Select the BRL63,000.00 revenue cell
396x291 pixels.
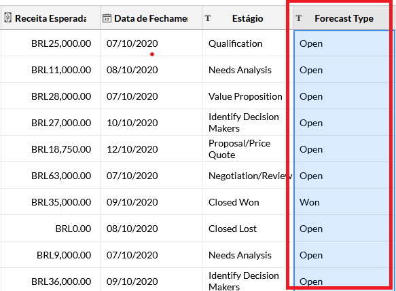click(x=50, y=176)
